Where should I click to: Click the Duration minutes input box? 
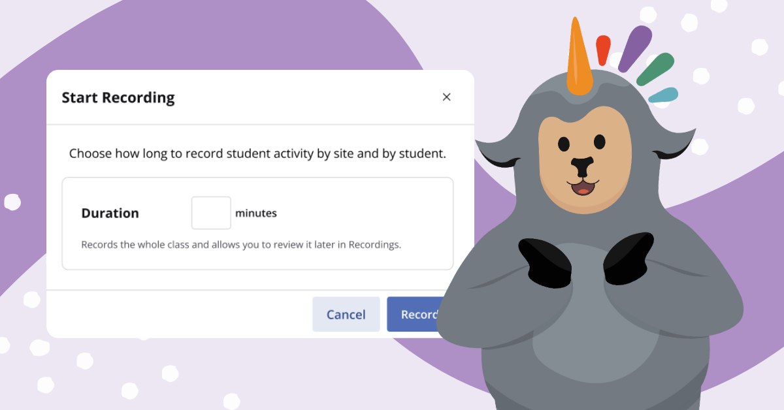(x=211, y=213)
